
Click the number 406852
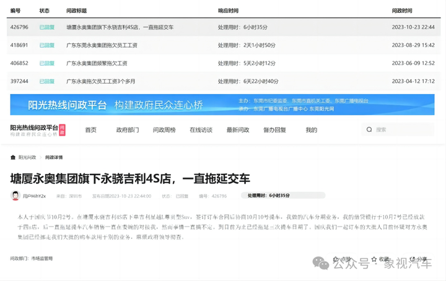pyautogui.click(x=19, y=63)
